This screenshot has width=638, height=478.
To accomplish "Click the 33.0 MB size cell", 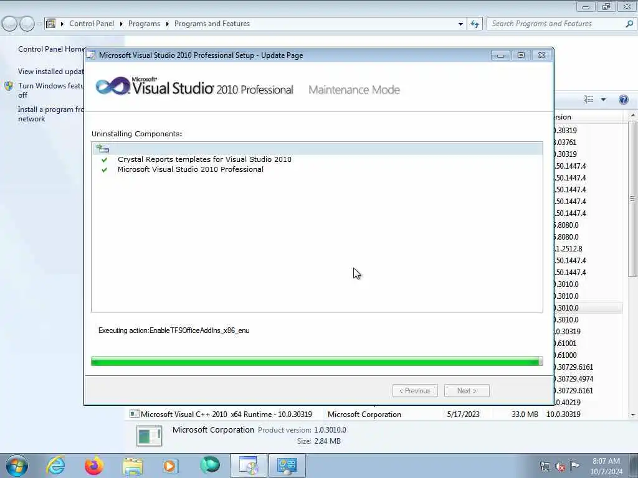I will (x=525, y=414).
